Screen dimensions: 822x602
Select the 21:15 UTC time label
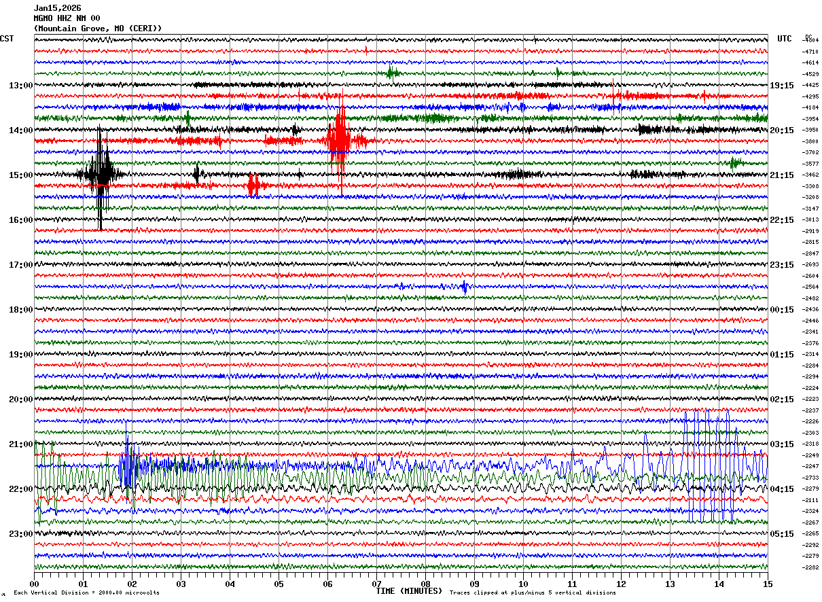point(782,175)
